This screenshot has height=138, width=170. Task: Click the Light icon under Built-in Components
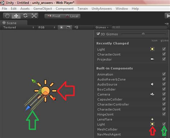click(x=152, y=124)
